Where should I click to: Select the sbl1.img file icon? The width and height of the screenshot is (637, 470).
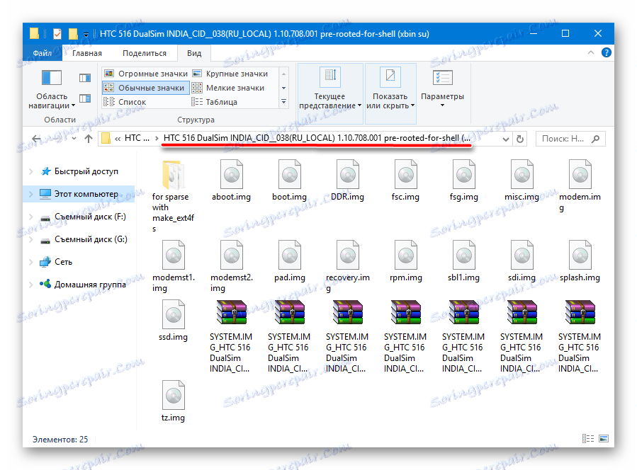coord(463,256)
